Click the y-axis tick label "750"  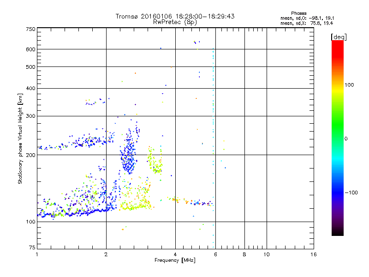coord(30,29)
